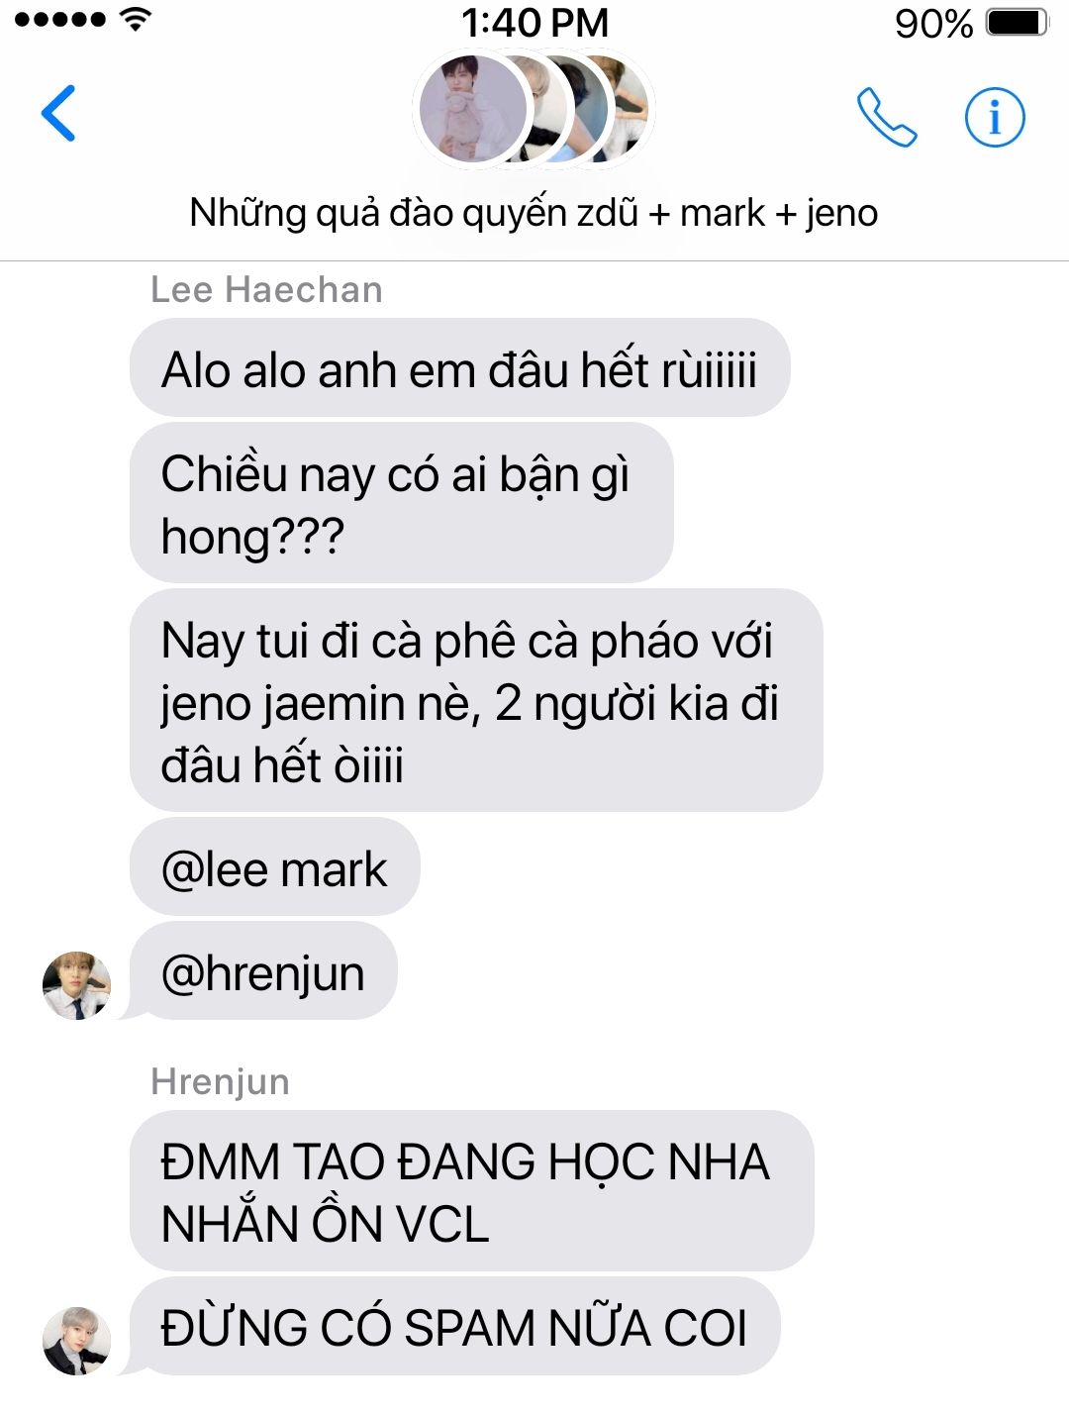Tap the '@hrenjun' mention bubble
This screenshot has width=1069, height=1414.
tap(263, 971)
